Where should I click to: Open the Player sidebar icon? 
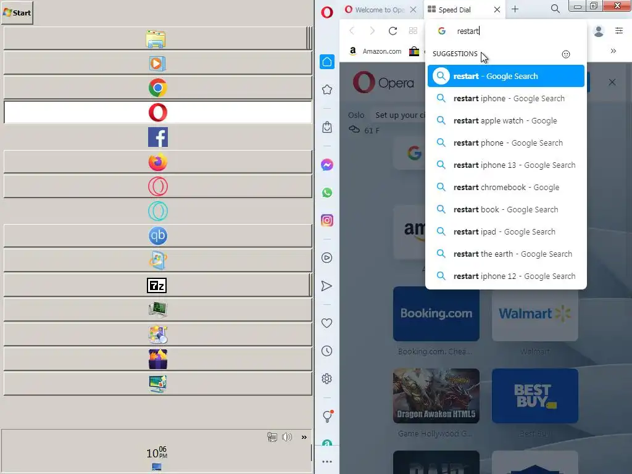click(x=327, y=257)
